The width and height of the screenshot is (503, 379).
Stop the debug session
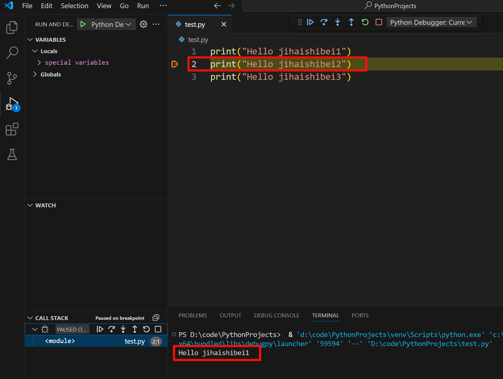pos(379,22)
